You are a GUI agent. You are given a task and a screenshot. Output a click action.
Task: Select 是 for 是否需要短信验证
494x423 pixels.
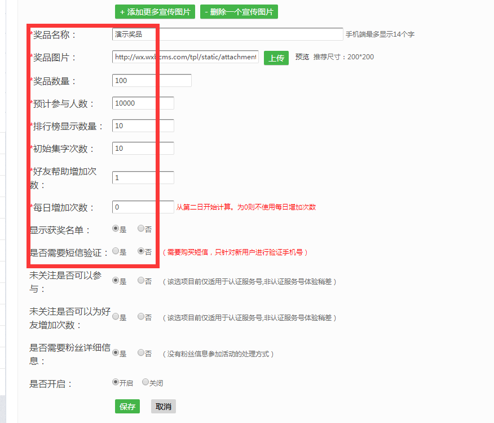(x=116, y=250)
